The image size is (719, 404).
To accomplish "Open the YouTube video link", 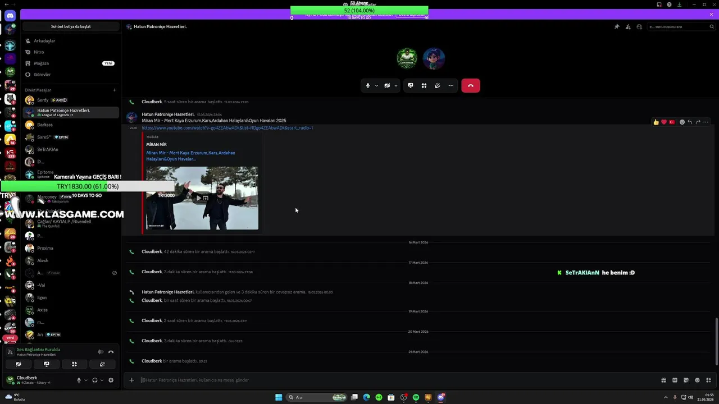I will pos(227,128).
